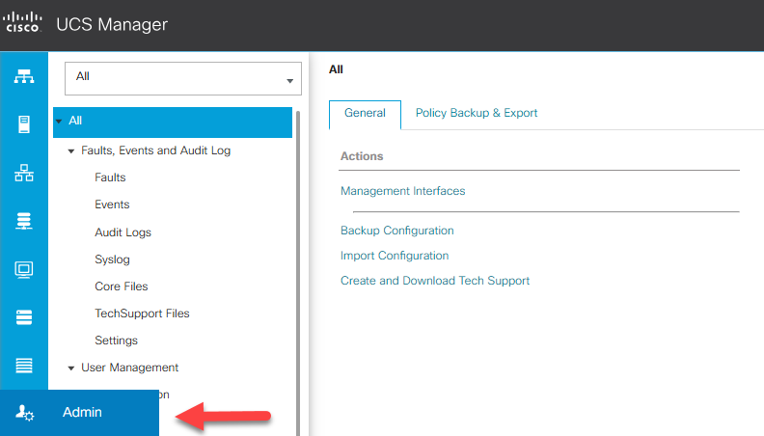The height and width of the screenshot is (436, 764).
Task: Collapse the User Management node
Action: [x=71, y=368]
